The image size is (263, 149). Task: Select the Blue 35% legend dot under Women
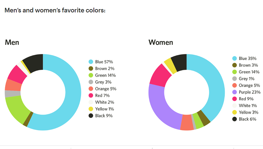pos(235,58)
